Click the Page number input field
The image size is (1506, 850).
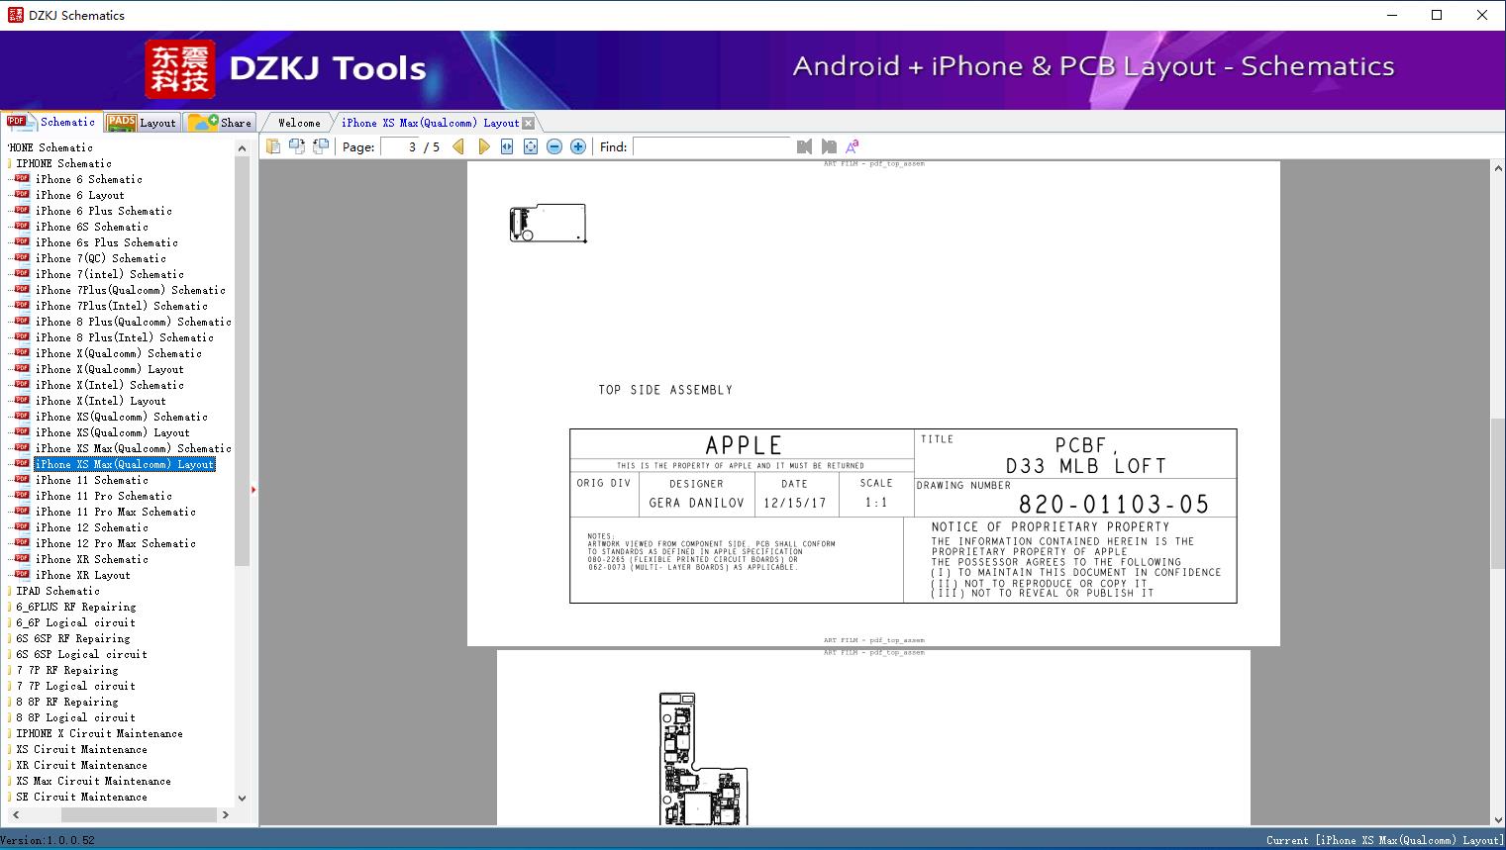tap(399, 146)
